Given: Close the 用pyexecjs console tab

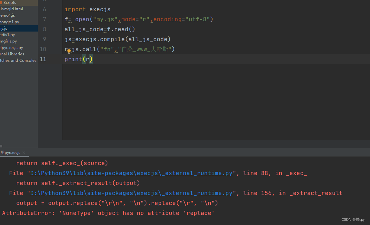Looking at the screenshot, I should tap(23, 152).
